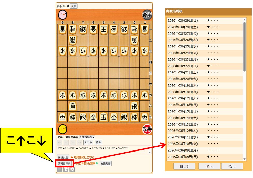
Task: Click the yellow chick avatar for sente
Action: point(62,129)
